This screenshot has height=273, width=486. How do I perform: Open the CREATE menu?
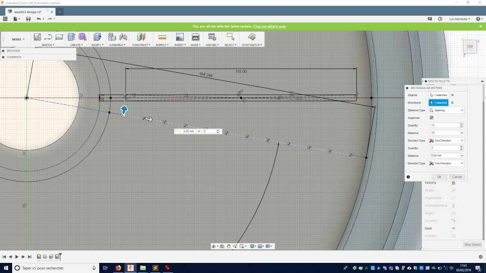tap(76, 45)
